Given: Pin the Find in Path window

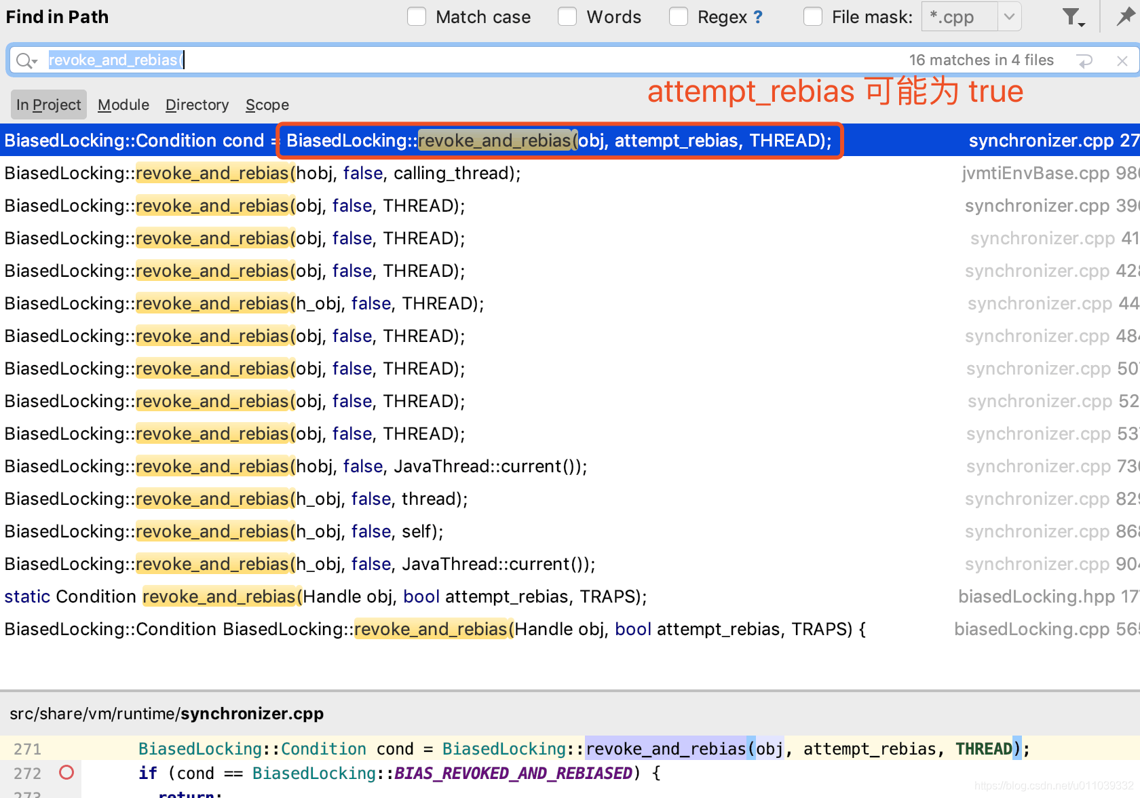Looking at the screenshot, I should (1125, 16).
